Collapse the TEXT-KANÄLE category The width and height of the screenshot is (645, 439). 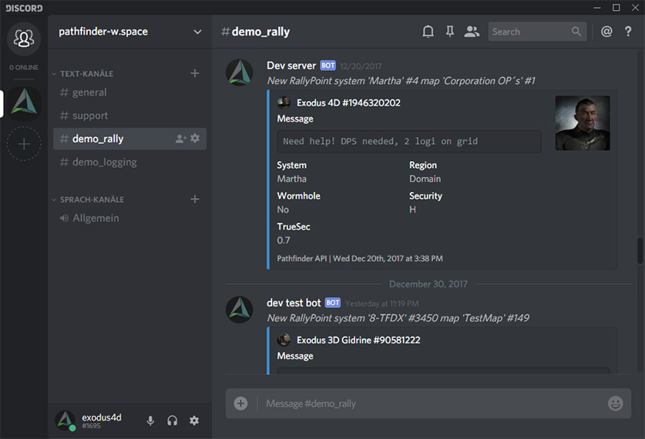[x=86, y=74]
